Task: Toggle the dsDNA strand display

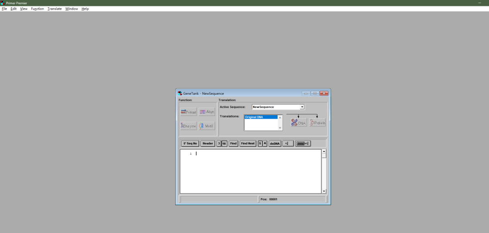Action: click(x=275, y=144)
